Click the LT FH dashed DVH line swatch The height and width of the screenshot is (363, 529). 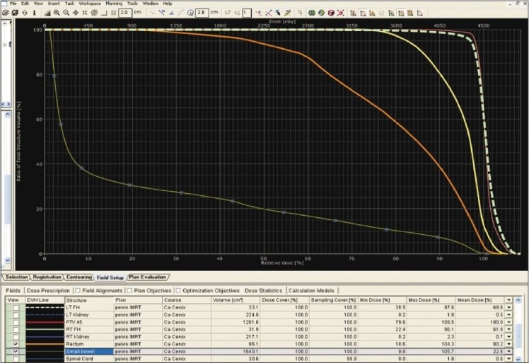pyautogui.click(x=45, y=308)
